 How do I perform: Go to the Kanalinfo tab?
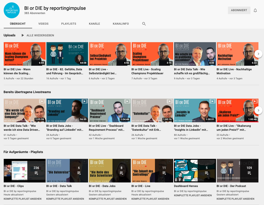tap(121, 24)
